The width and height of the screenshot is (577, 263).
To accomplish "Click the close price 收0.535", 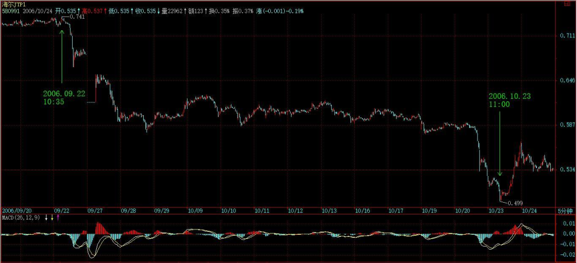I will coord(145,11).
